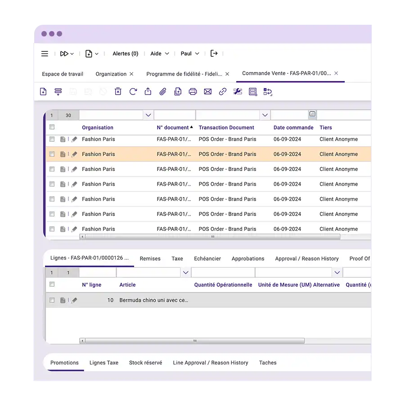Select the Taches tab
Image resolution: width=405 pixels, height=405 pixels.
(268, 363)
